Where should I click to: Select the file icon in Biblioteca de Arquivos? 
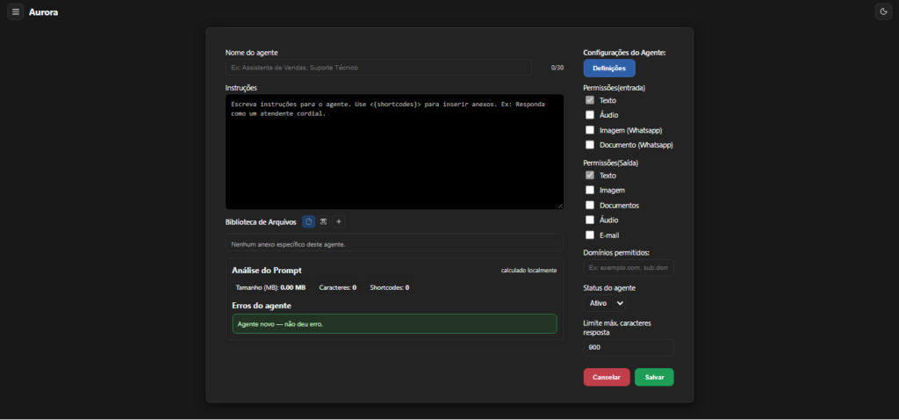pos(308,221)
